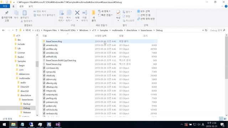Screen dimensions: 228x128
Task: Click Cut (잘라내기) in the clipboard group
Action: click(27, 21)
